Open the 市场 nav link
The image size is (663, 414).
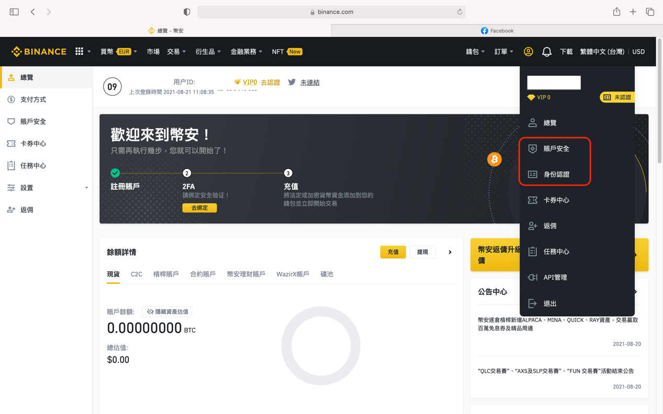(153, 52)
